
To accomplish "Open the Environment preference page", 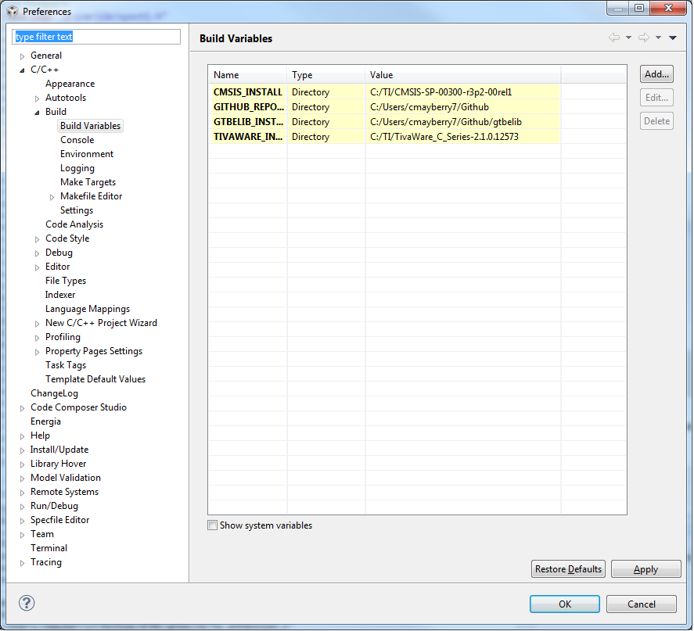I will click(87, 154).
